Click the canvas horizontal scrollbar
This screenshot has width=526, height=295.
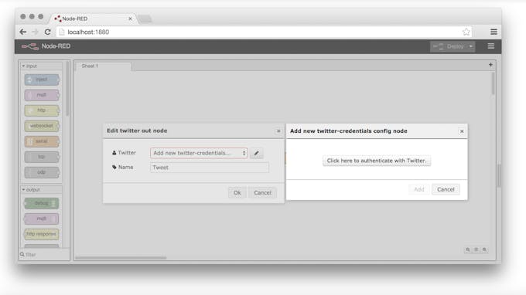click(x=121, y=258)
